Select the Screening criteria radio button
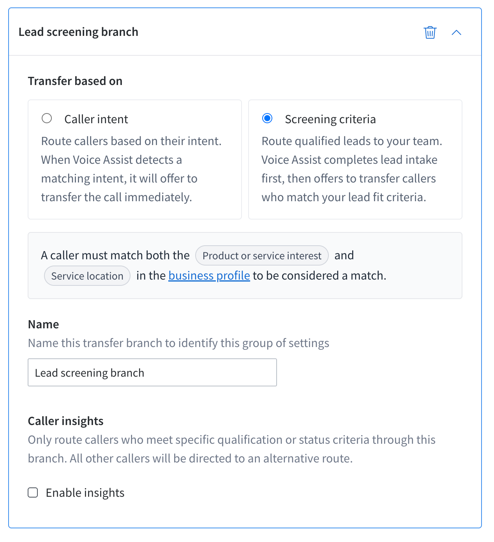The image size is (494, 542). click(x=267, y=118)
